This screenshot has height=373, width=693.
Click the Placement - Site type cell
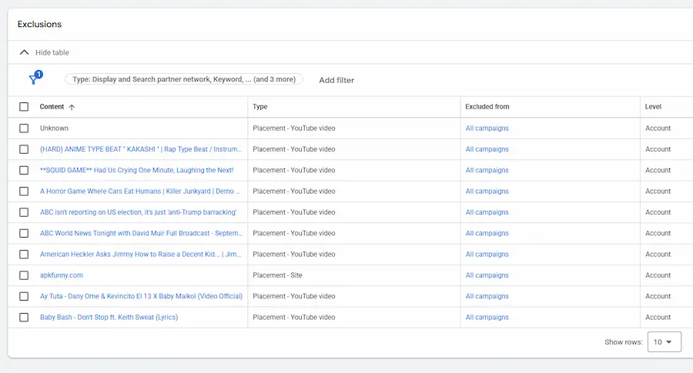277,275
